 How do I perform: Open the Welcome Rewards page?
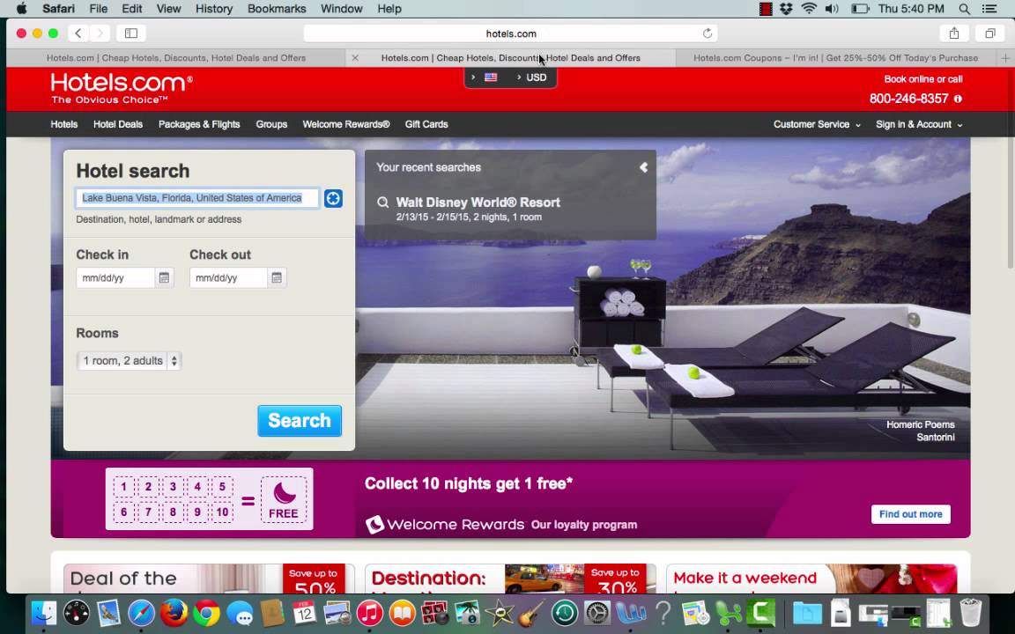[x=346, y=124]
